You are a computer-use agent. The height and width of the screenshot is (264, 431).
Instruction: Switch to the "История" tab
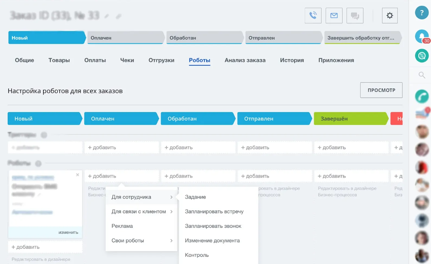point(292,60)
